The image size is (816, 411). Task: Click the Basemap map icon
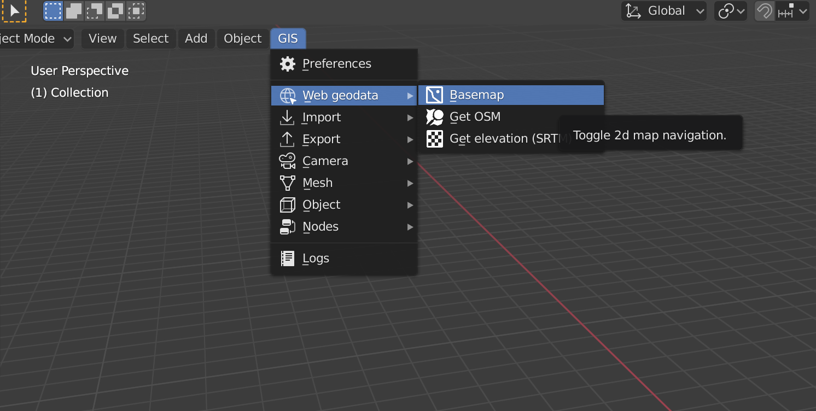point(434,95)
